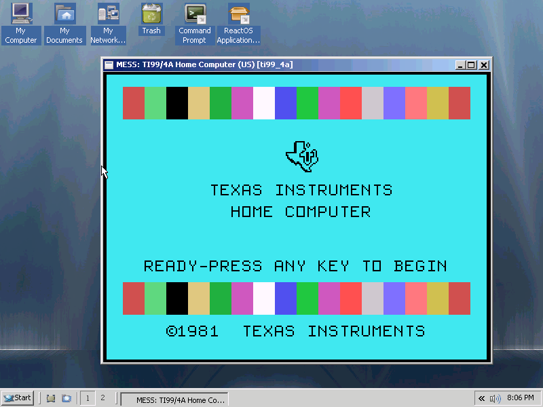This screenshot has width=543, height=407.
Task: Select the MESS TI99/4A taskbar button
Action: (x=174, y=399)
